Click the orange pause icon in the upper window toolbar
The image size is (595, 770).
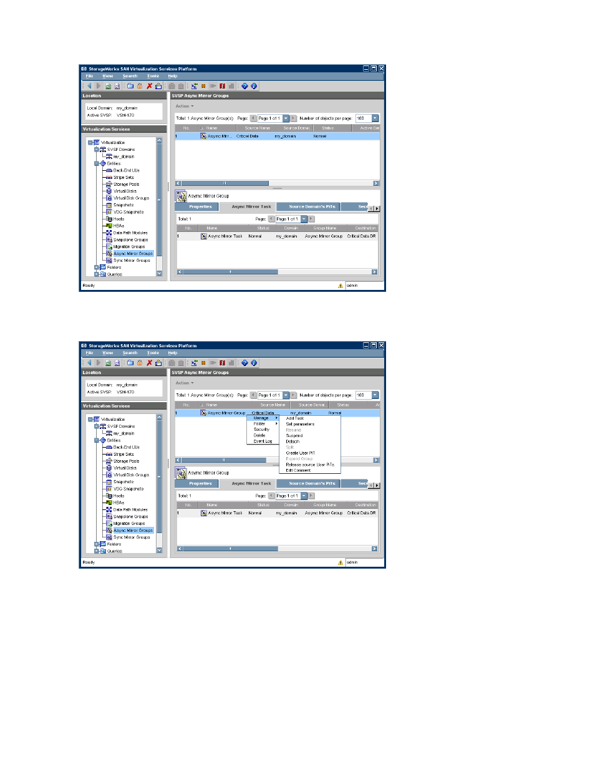click(x=203, y=86)
